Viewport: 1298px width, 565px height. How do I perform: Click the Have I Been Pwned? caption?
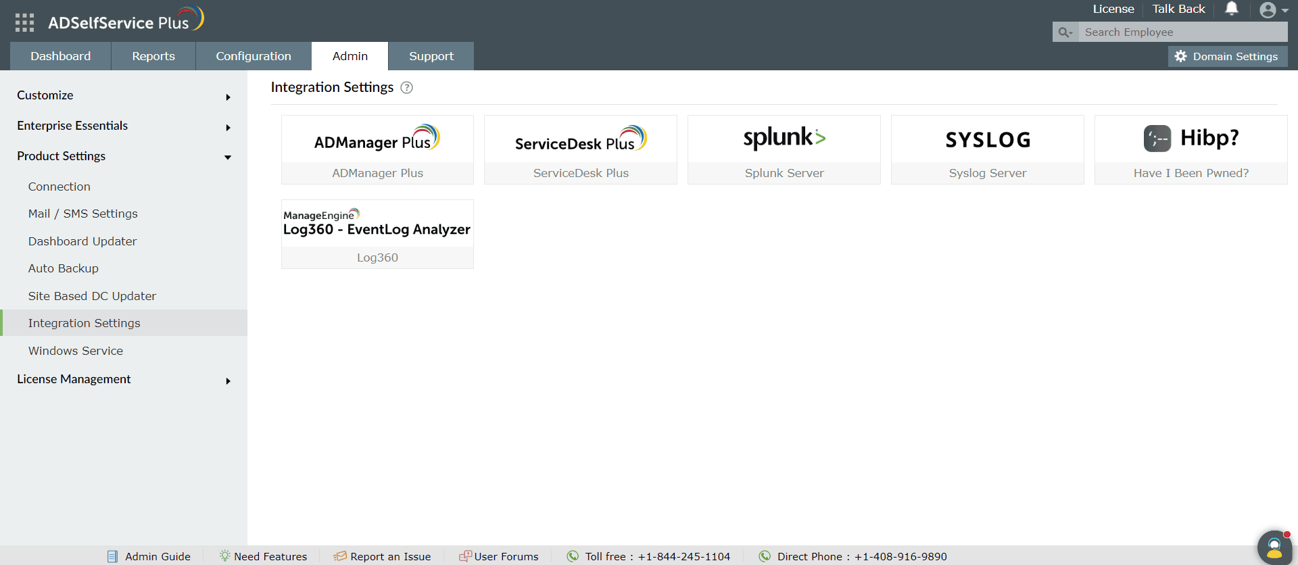pos(1191,173)
